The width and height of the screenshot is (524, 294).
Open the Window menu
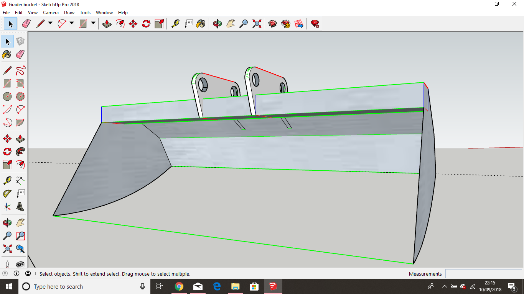click(x=104, y=13)
